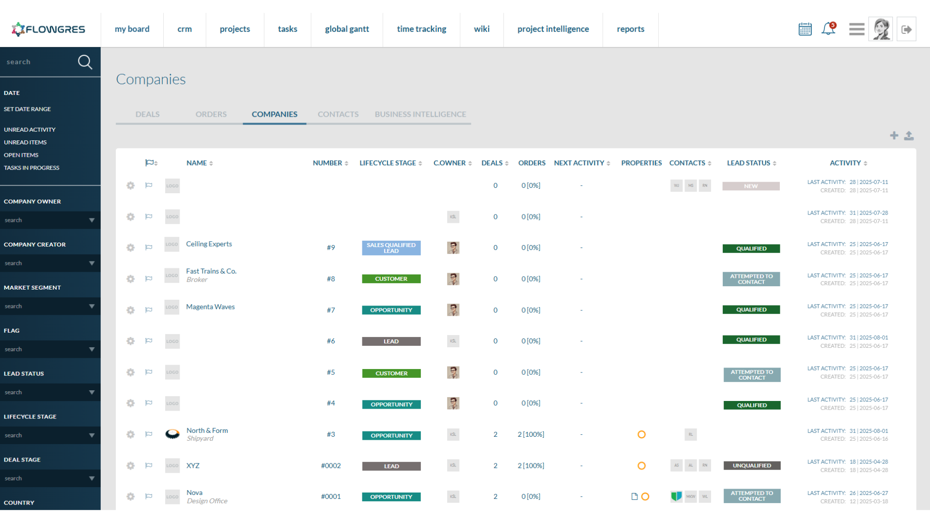The width and height of the screenshot is (930, 523).
Task: Toggle the flag for the XYZ row
Action: (149, 465)
